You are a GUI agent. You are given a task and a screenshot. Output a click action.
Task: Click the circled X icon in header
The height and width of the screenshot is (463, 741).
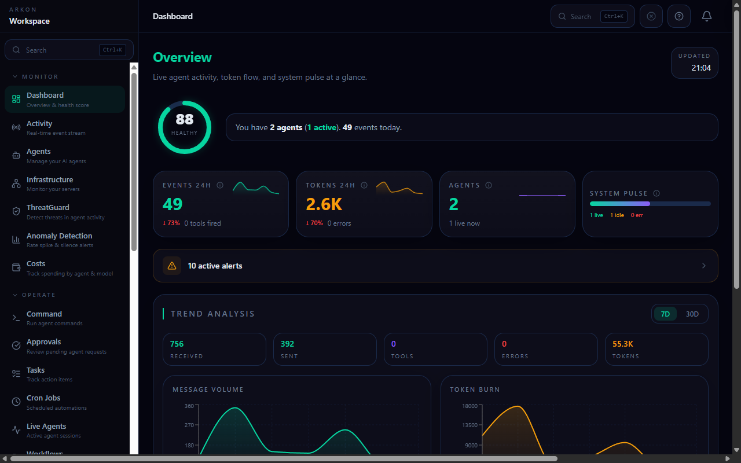coord(651,16)
